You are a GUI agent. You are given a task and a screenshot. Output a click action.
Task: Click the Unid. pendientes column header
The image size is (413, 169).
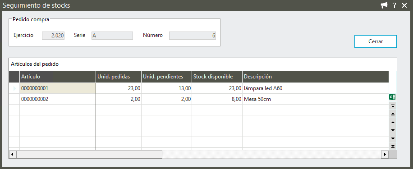pyautogui.click(x=166, y=77)
